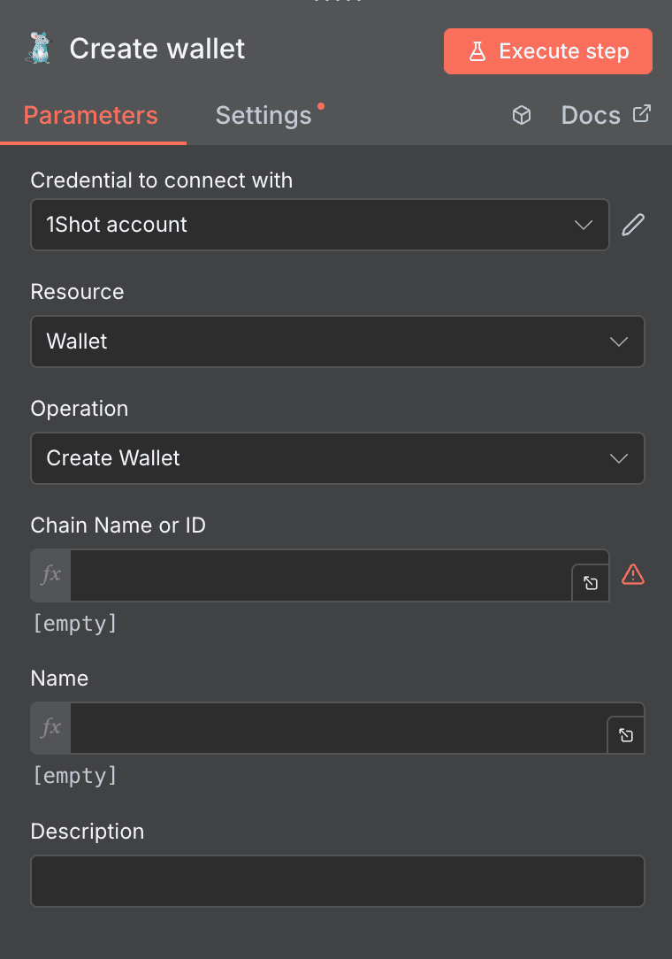Open the Credential to connect with dropdown
Image resolution: width=672 pixels, height=959 pixels.
[320, 225]
